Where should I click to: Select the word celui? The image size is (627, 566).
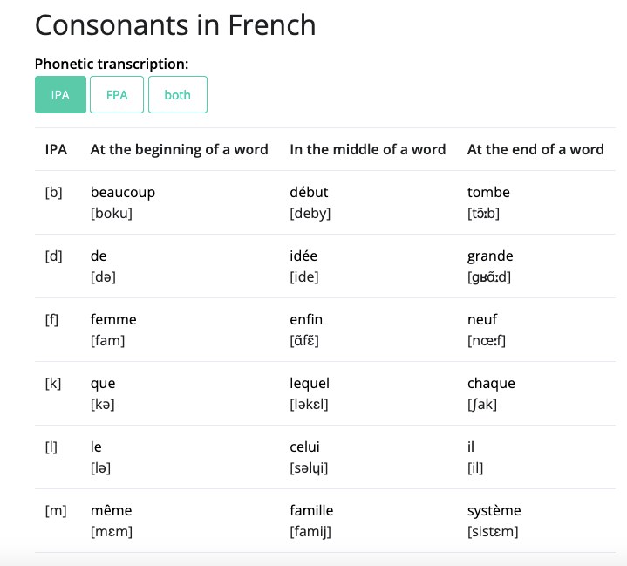pos(304,447)
